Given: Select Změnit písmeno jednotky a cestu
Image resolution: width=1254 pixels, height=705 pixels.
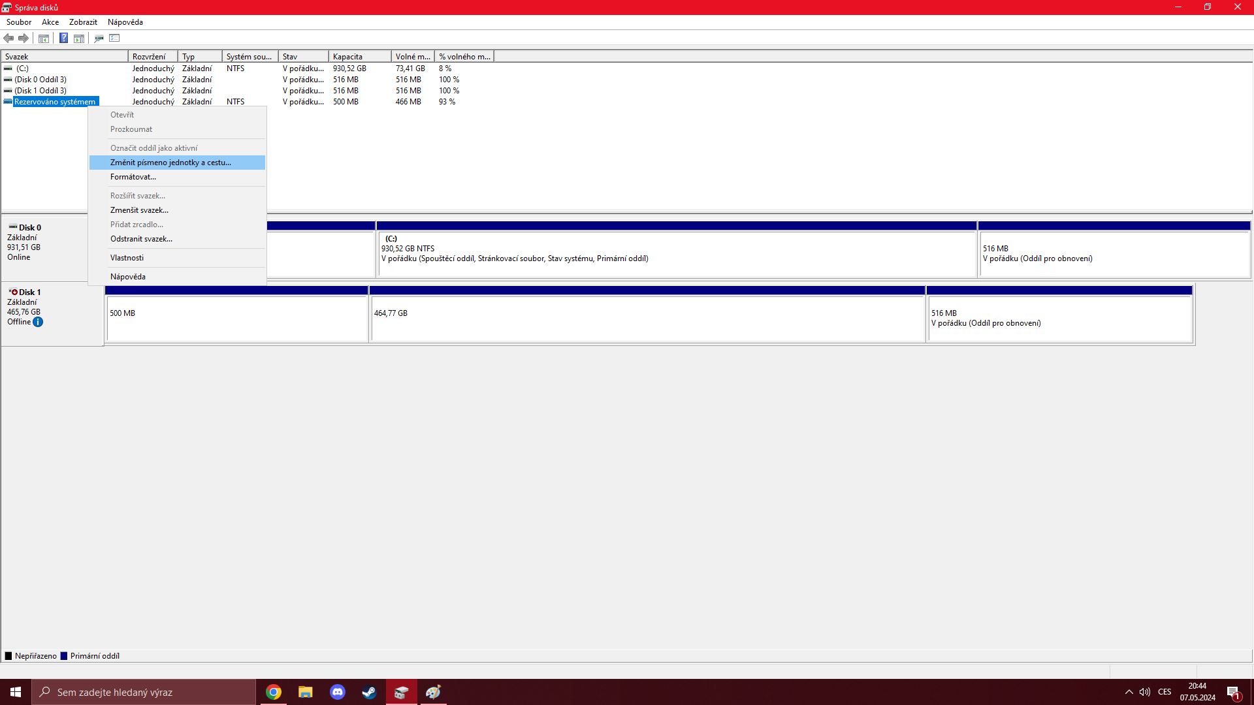Looking at the screenshot, I should pos(170,163).
